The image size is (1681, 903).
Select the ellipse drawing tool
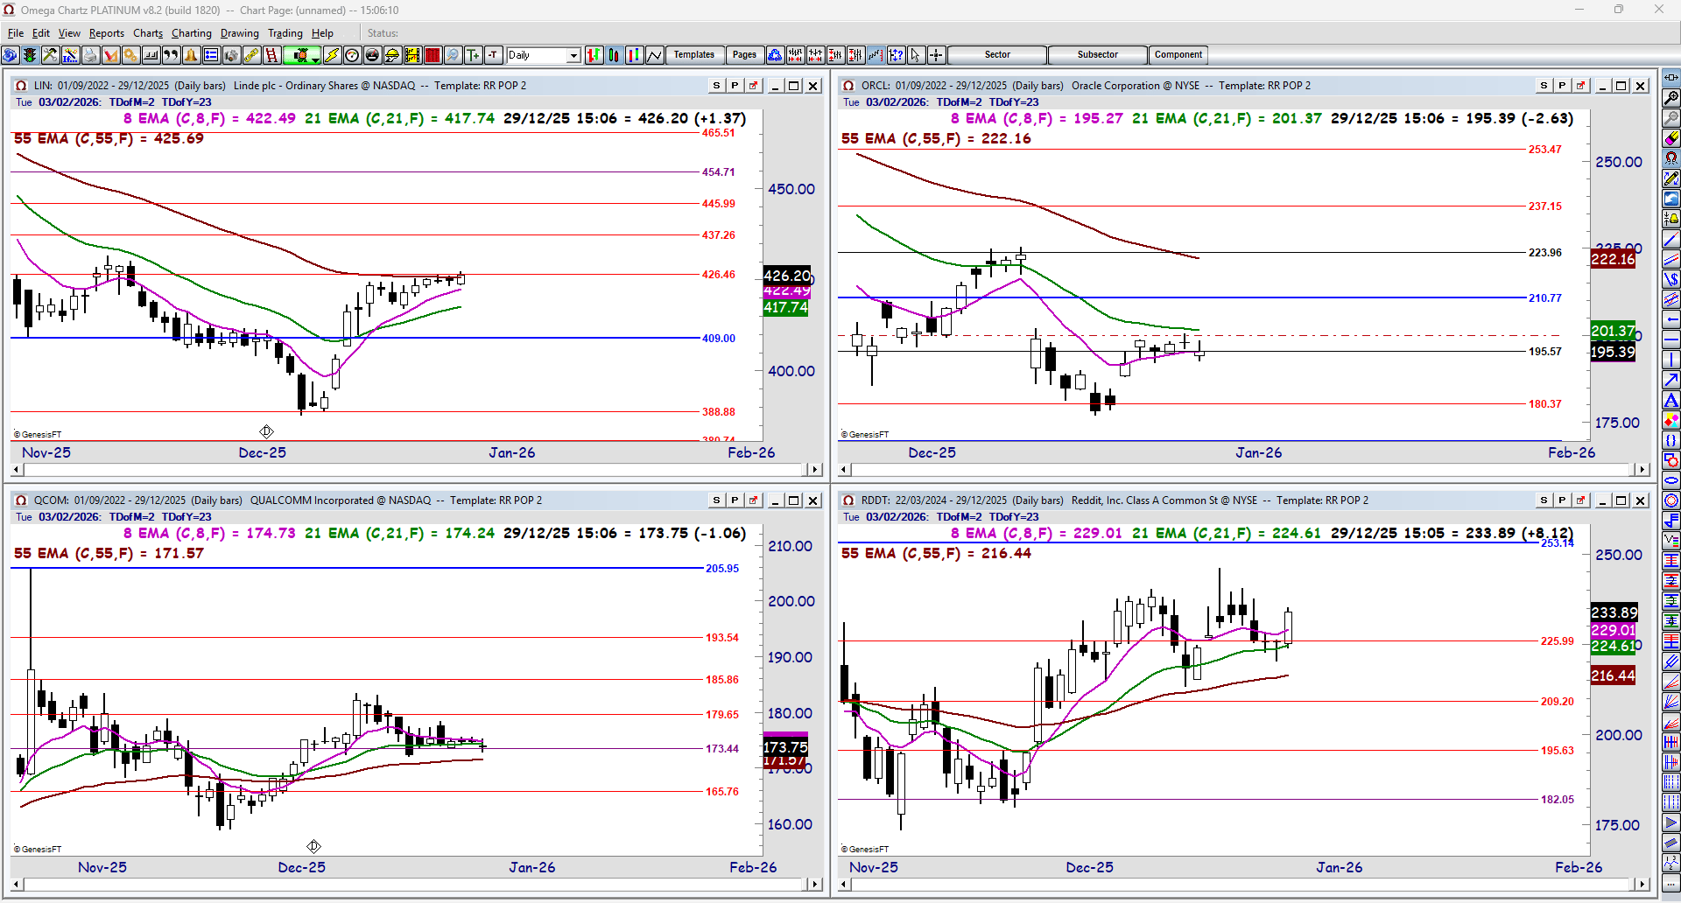coord(1671,480)
